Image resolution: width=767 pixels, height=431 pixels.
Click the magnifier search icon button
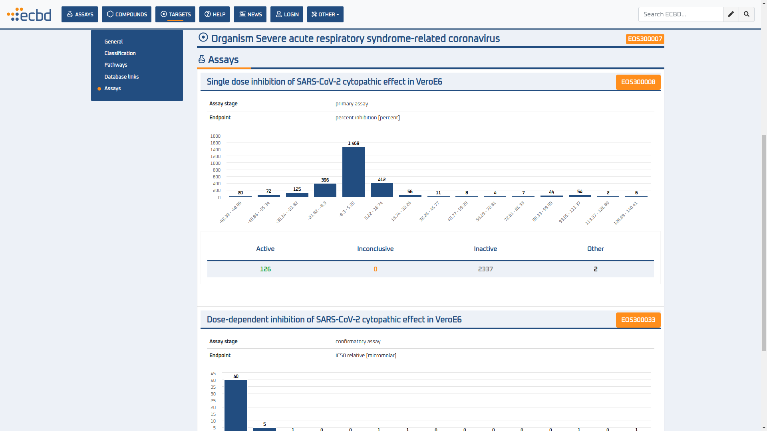coord(746,14)
